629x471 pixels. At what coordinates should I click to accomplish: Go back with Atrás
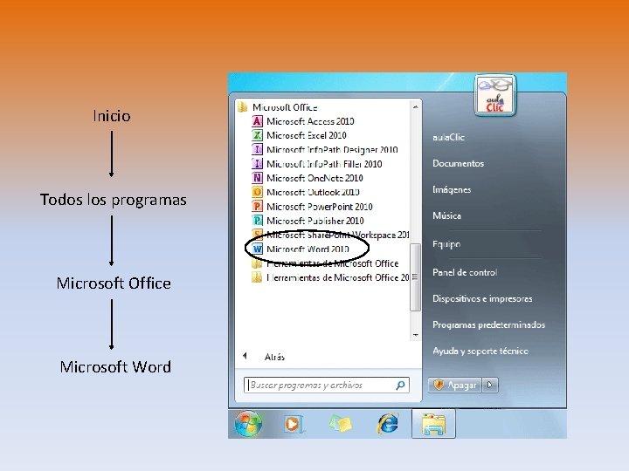[x=274, y=357]
